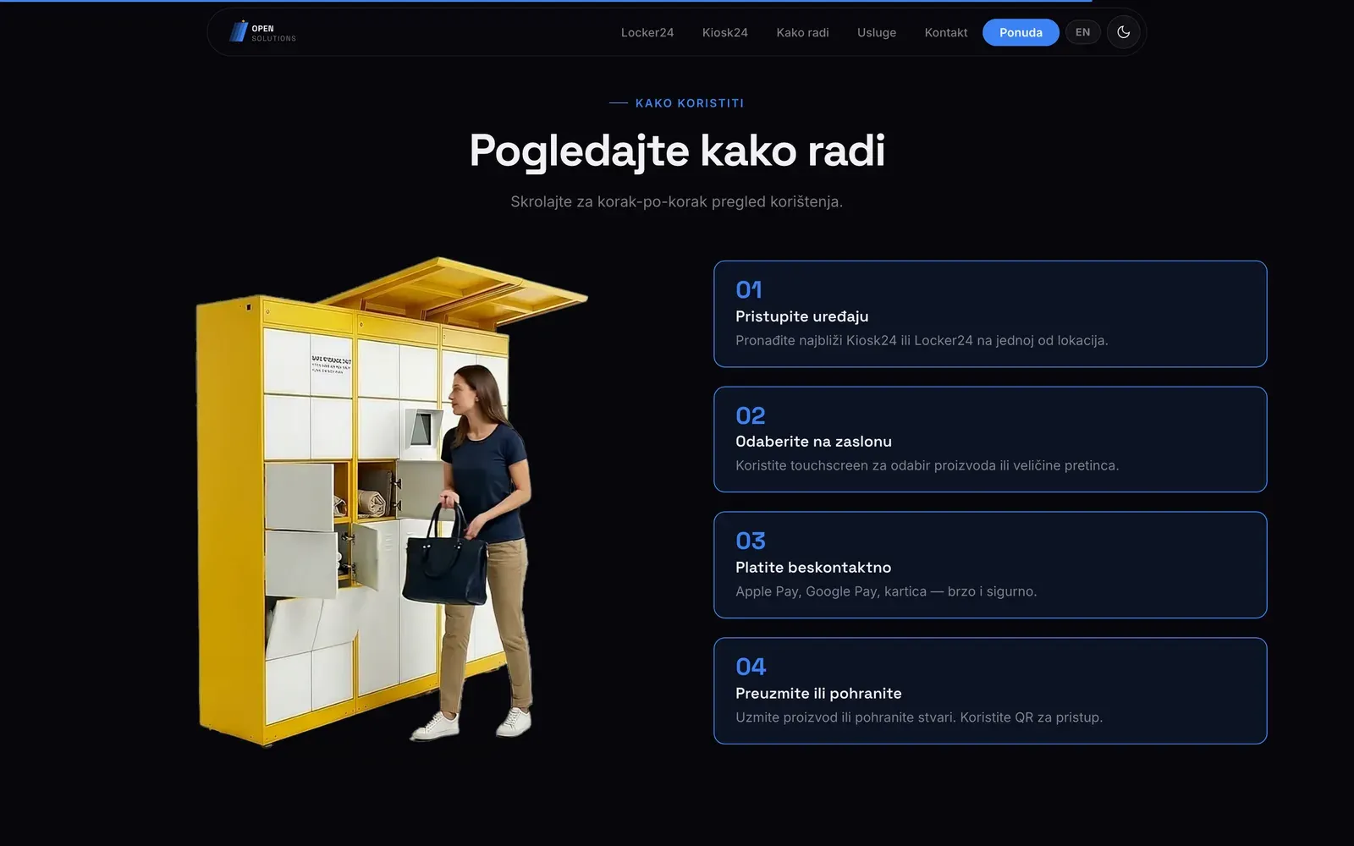Click the yellow locker illustration
1354x846 pixels.
coord(391,501)
